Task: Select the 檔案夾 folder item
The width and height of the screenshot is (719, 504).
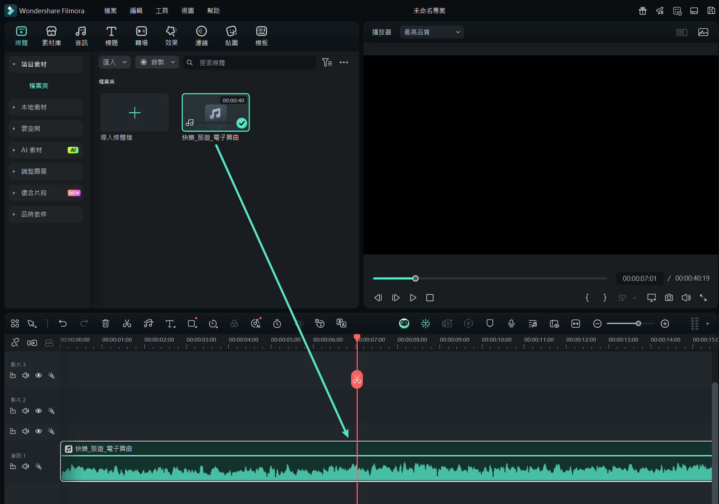Action: pos(39,86)
